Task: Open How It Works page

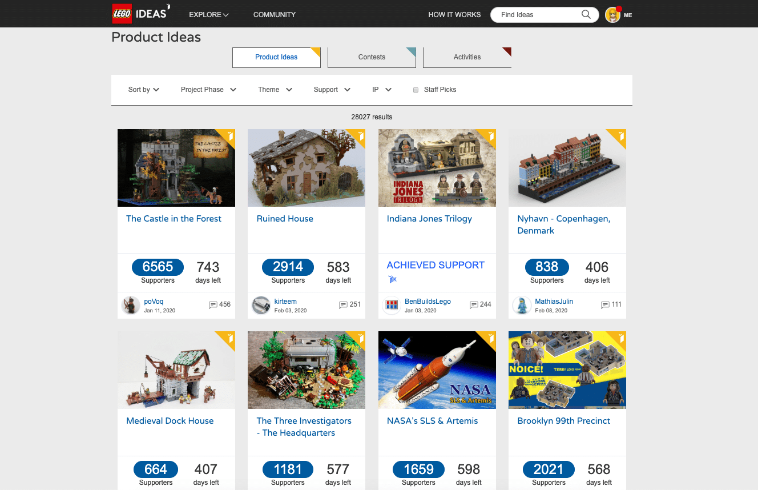Action: click(x=454, y=15)
